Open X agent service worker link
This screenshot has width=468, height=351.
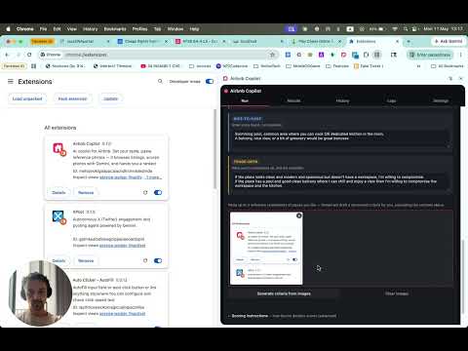coord(122,246)
